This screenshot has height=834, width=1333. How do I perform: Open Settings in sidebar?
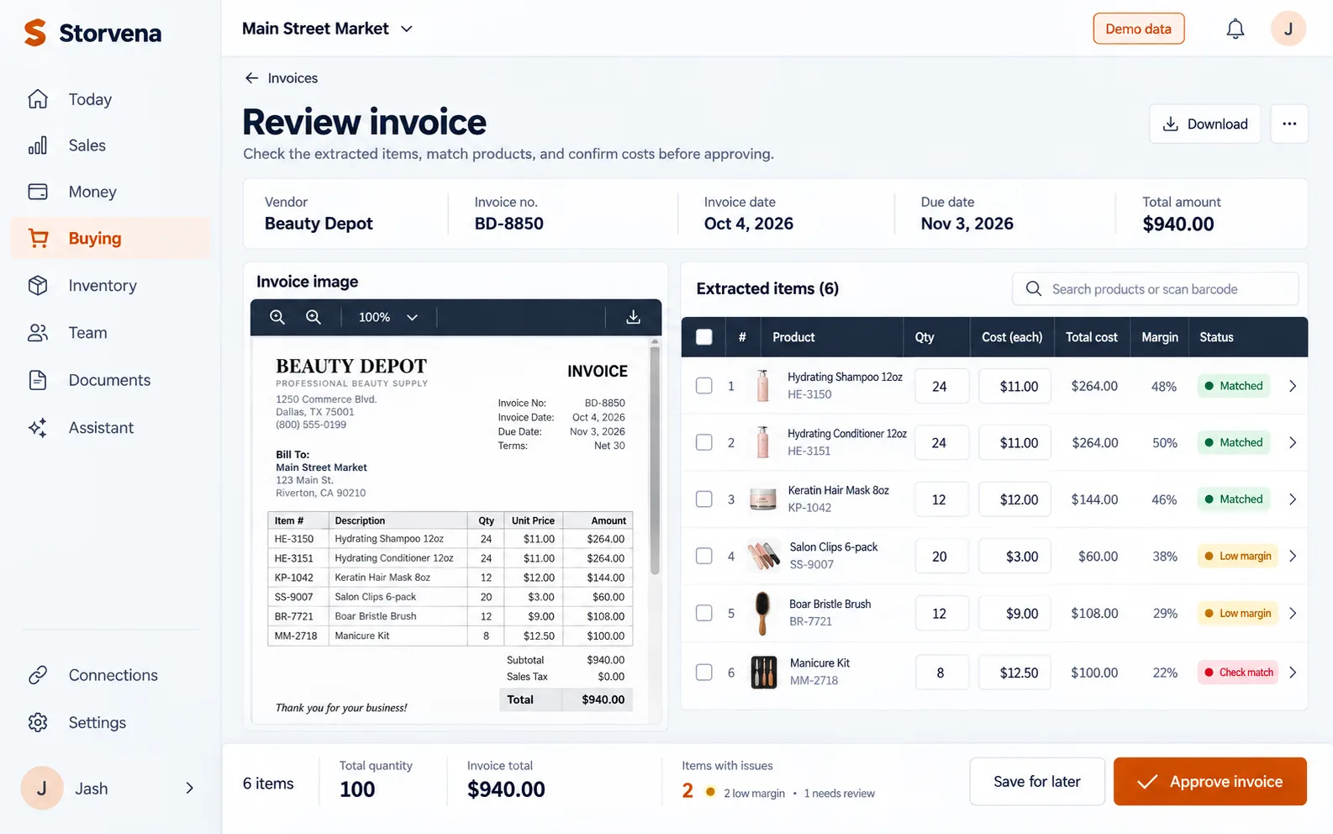109,722
